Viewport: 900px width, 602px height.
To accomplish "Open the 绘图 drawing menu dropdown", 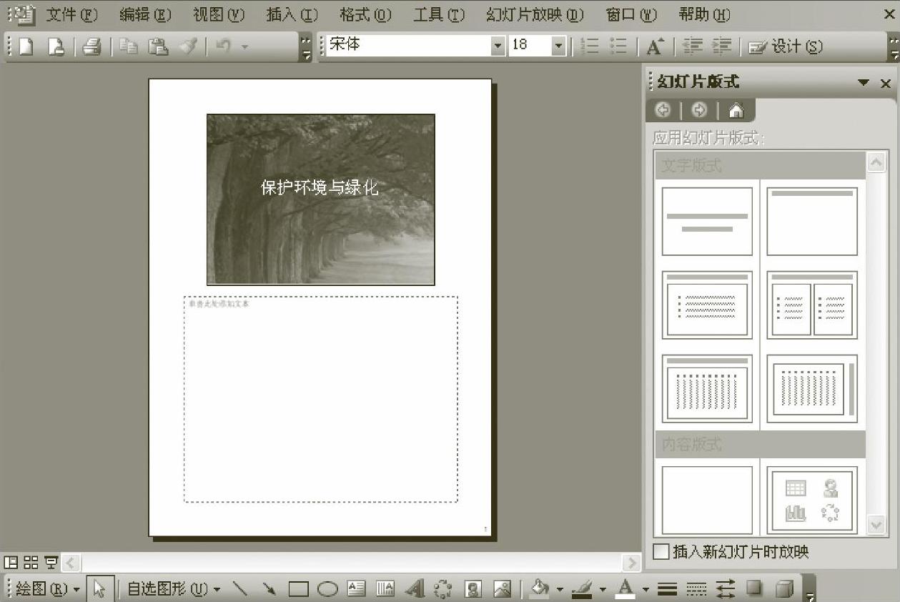I will 47,589.
